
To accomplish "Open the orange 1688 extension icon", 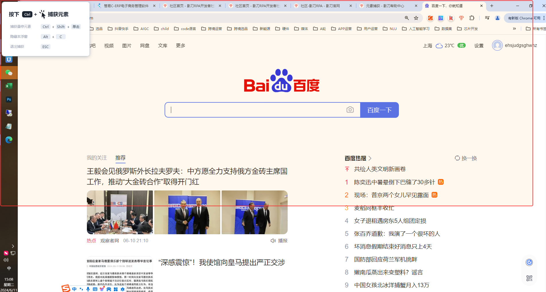I will coord(430,18).
